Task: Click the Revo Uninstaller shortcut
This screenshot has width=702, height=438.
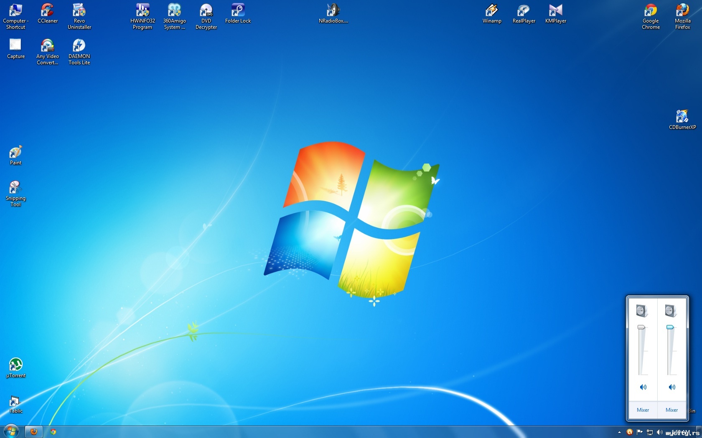Action: point(79,11)
